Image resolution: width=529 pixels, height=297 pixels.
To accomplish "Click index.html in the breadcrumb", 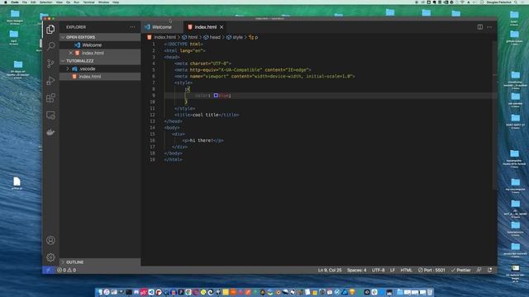I will (165, 37).
